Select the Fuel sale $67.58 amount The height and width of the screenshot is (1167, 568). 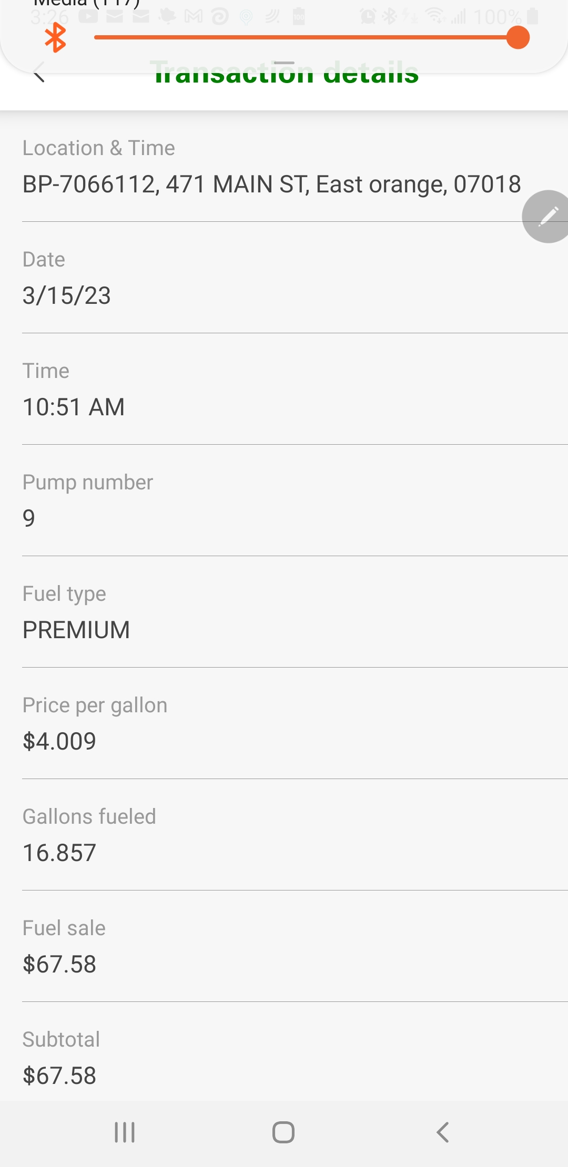(59, 964)
